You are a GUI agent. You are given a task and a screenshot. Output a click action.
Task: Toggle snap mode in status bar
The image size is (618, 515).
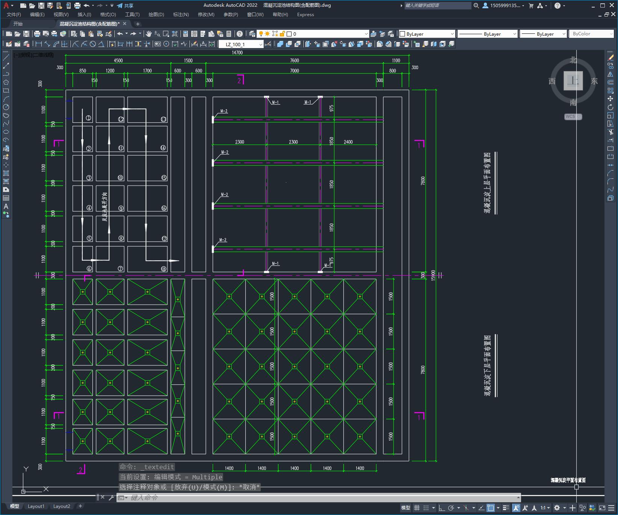coord(426,508)
